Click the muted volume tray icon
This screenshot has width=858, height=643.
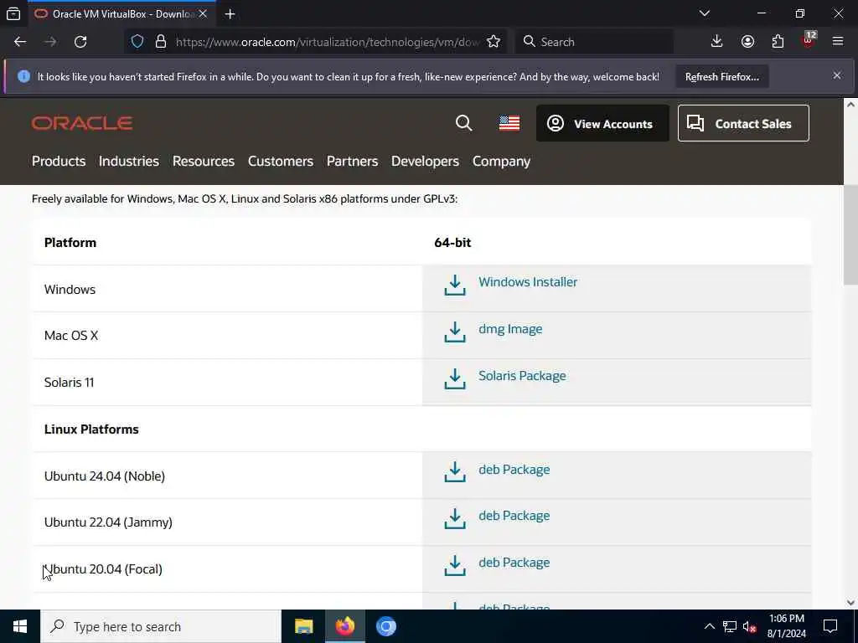pyautogui.click(x=749, y=626)
